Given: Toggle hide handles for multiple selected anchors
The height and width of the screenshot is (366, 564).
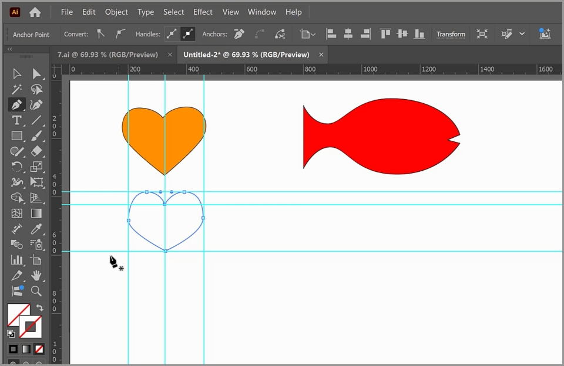Looking at the screenshot, I should [188, 34].
